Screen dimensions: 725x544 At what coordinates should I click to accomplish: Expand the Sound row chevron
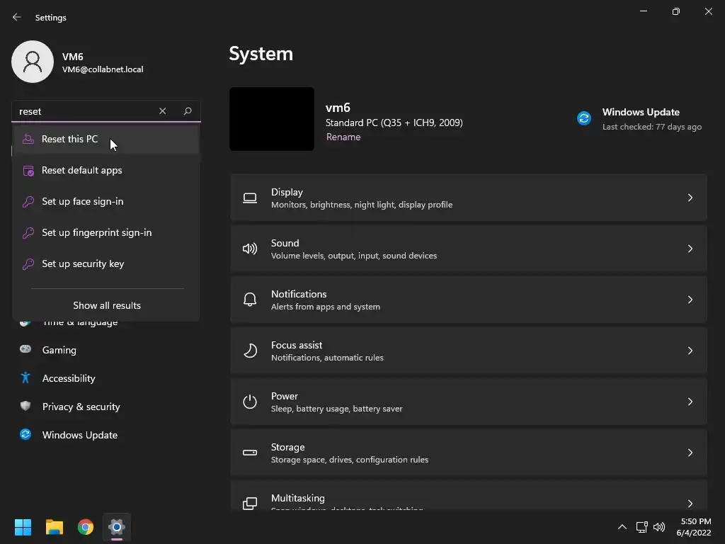coord(690,249)
